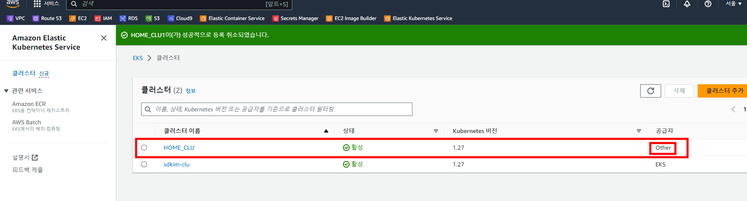747x201 pixels.
Task: Open the 정보 info link
Action: click(x=191, y=91)
